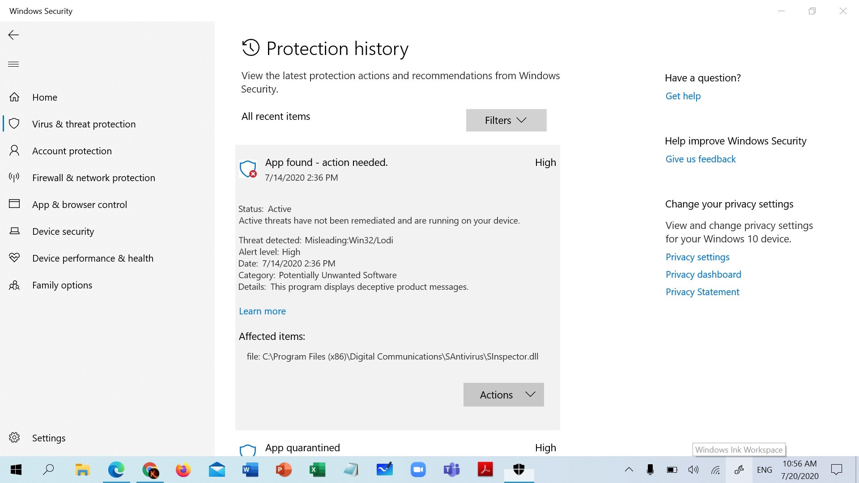859x483 pixels.
Task: Click Give us feedback link
Action: pos(700,159)
